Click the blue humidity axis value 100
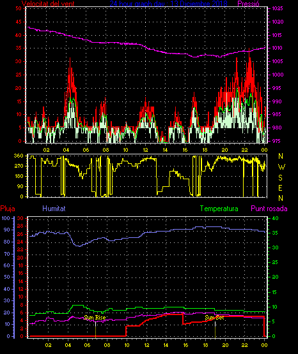This screenshot has height=354, width=298. pyautogui.click(x=6, y=218)
